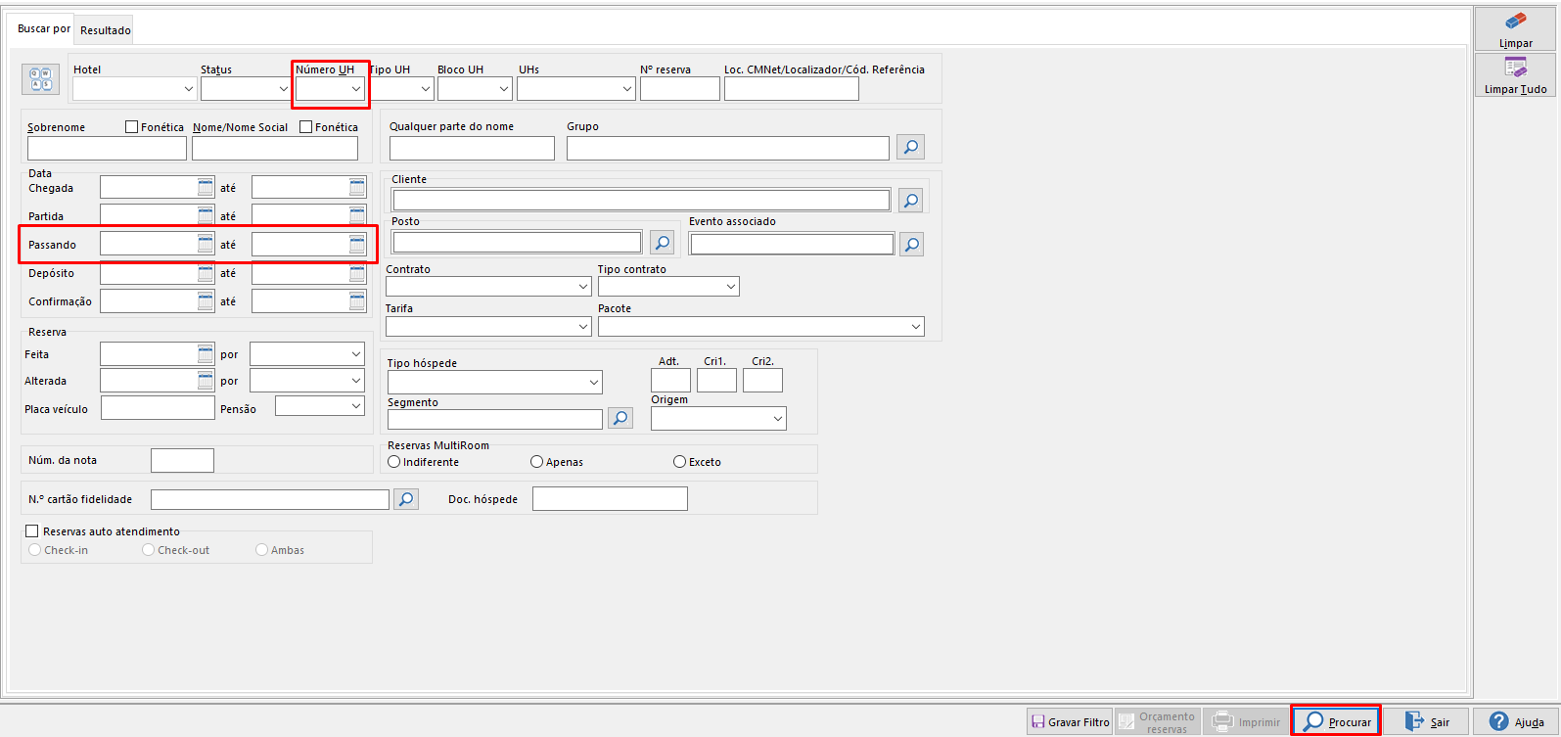Open calendar for Passando end date
1561x737 pixels.
pyautogui.click(x=357, y=244)
